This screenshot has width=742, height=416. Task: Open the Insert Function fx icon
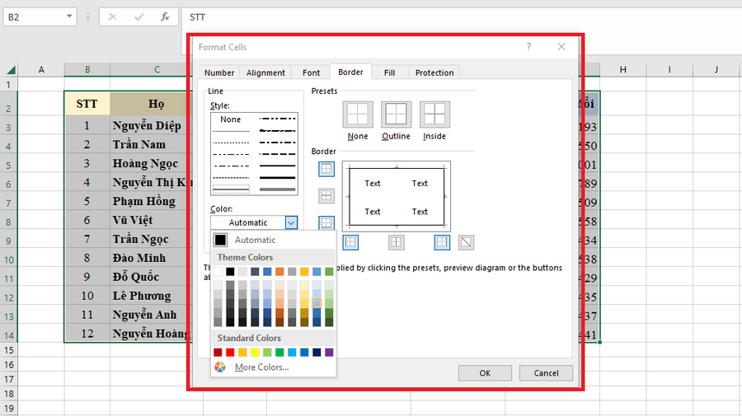[x=165, y=17]
